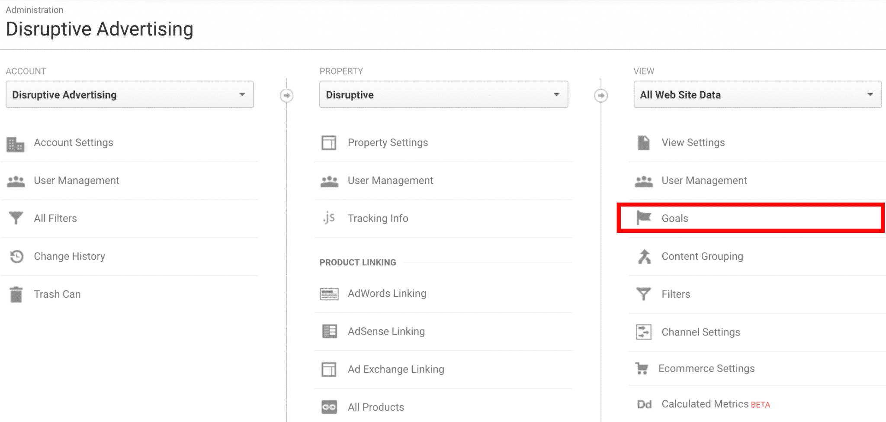
Task: Click the Ecommerce Settings cart icon
Action: click(642, 369)
